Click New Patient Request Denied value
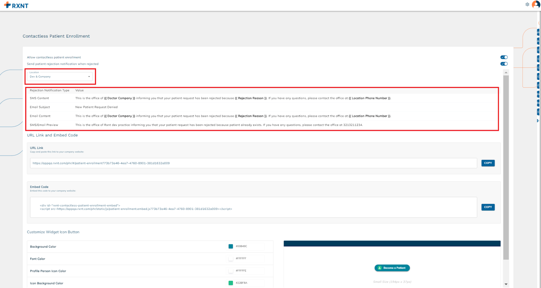This screenshot has height=288, width=541. click(96, 107)
